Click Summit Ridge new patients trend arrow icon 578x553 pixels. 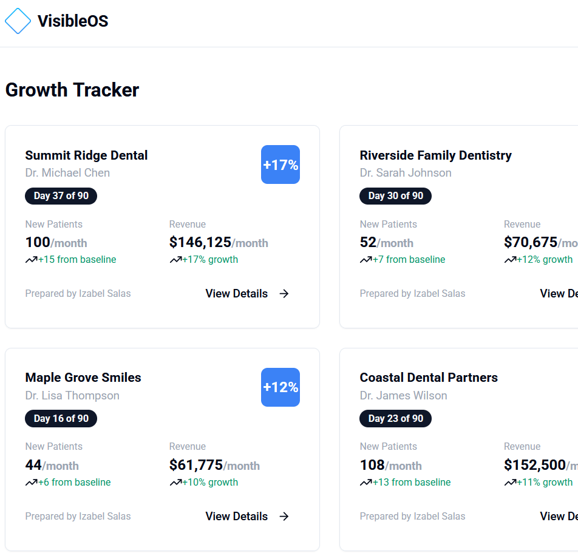32,260
